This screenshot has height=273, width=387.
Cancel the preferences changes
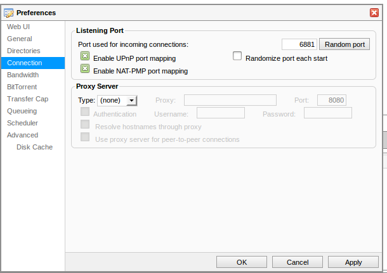[298, 262]
